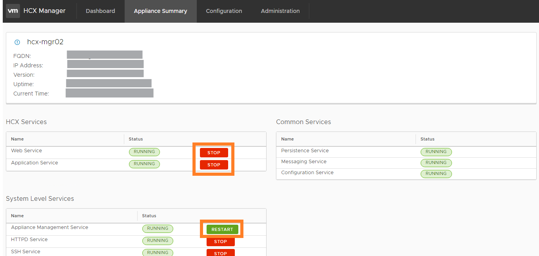Click Application Service RUNNING status badge

pyautogui.click(x=144, y=164)
